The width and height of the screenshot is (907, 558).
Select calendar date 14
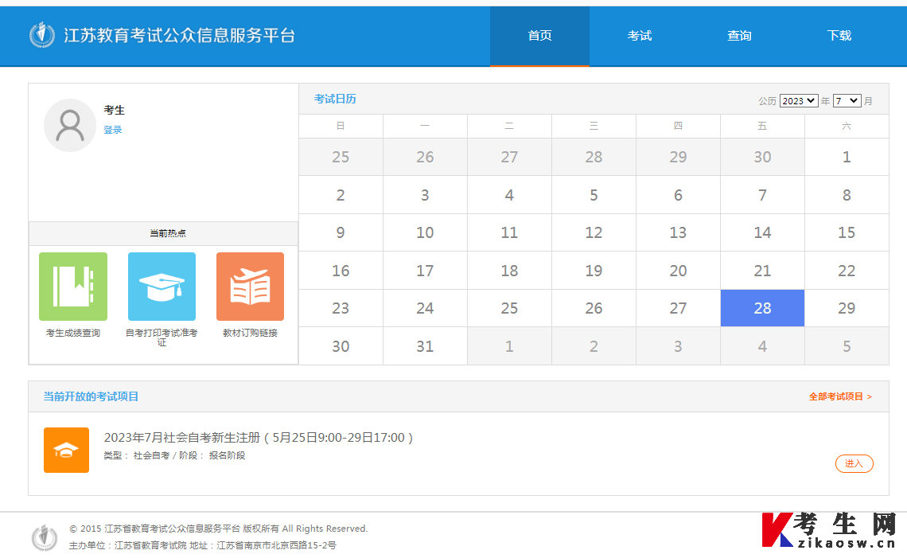pyautogui.click(x=762, y=232)
